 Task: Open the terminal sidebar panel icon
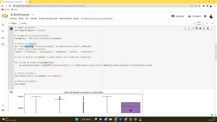click(x=3, y=110)
